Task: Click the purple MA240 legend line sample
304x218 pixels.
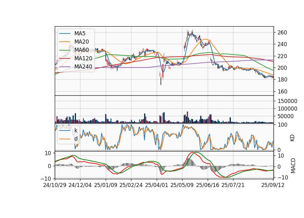Action: point(65,67)
